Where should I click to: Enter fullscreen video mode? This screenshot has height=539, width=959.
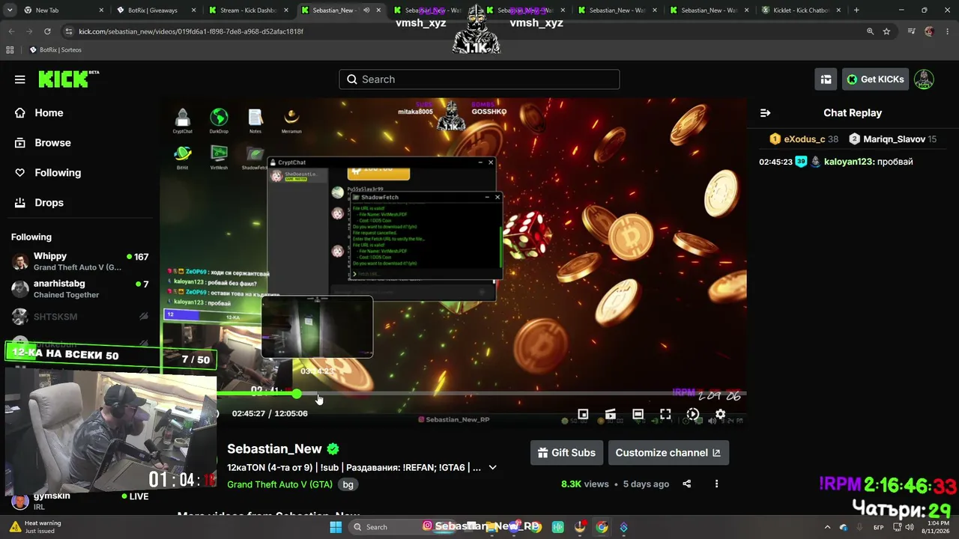(665, 414)
